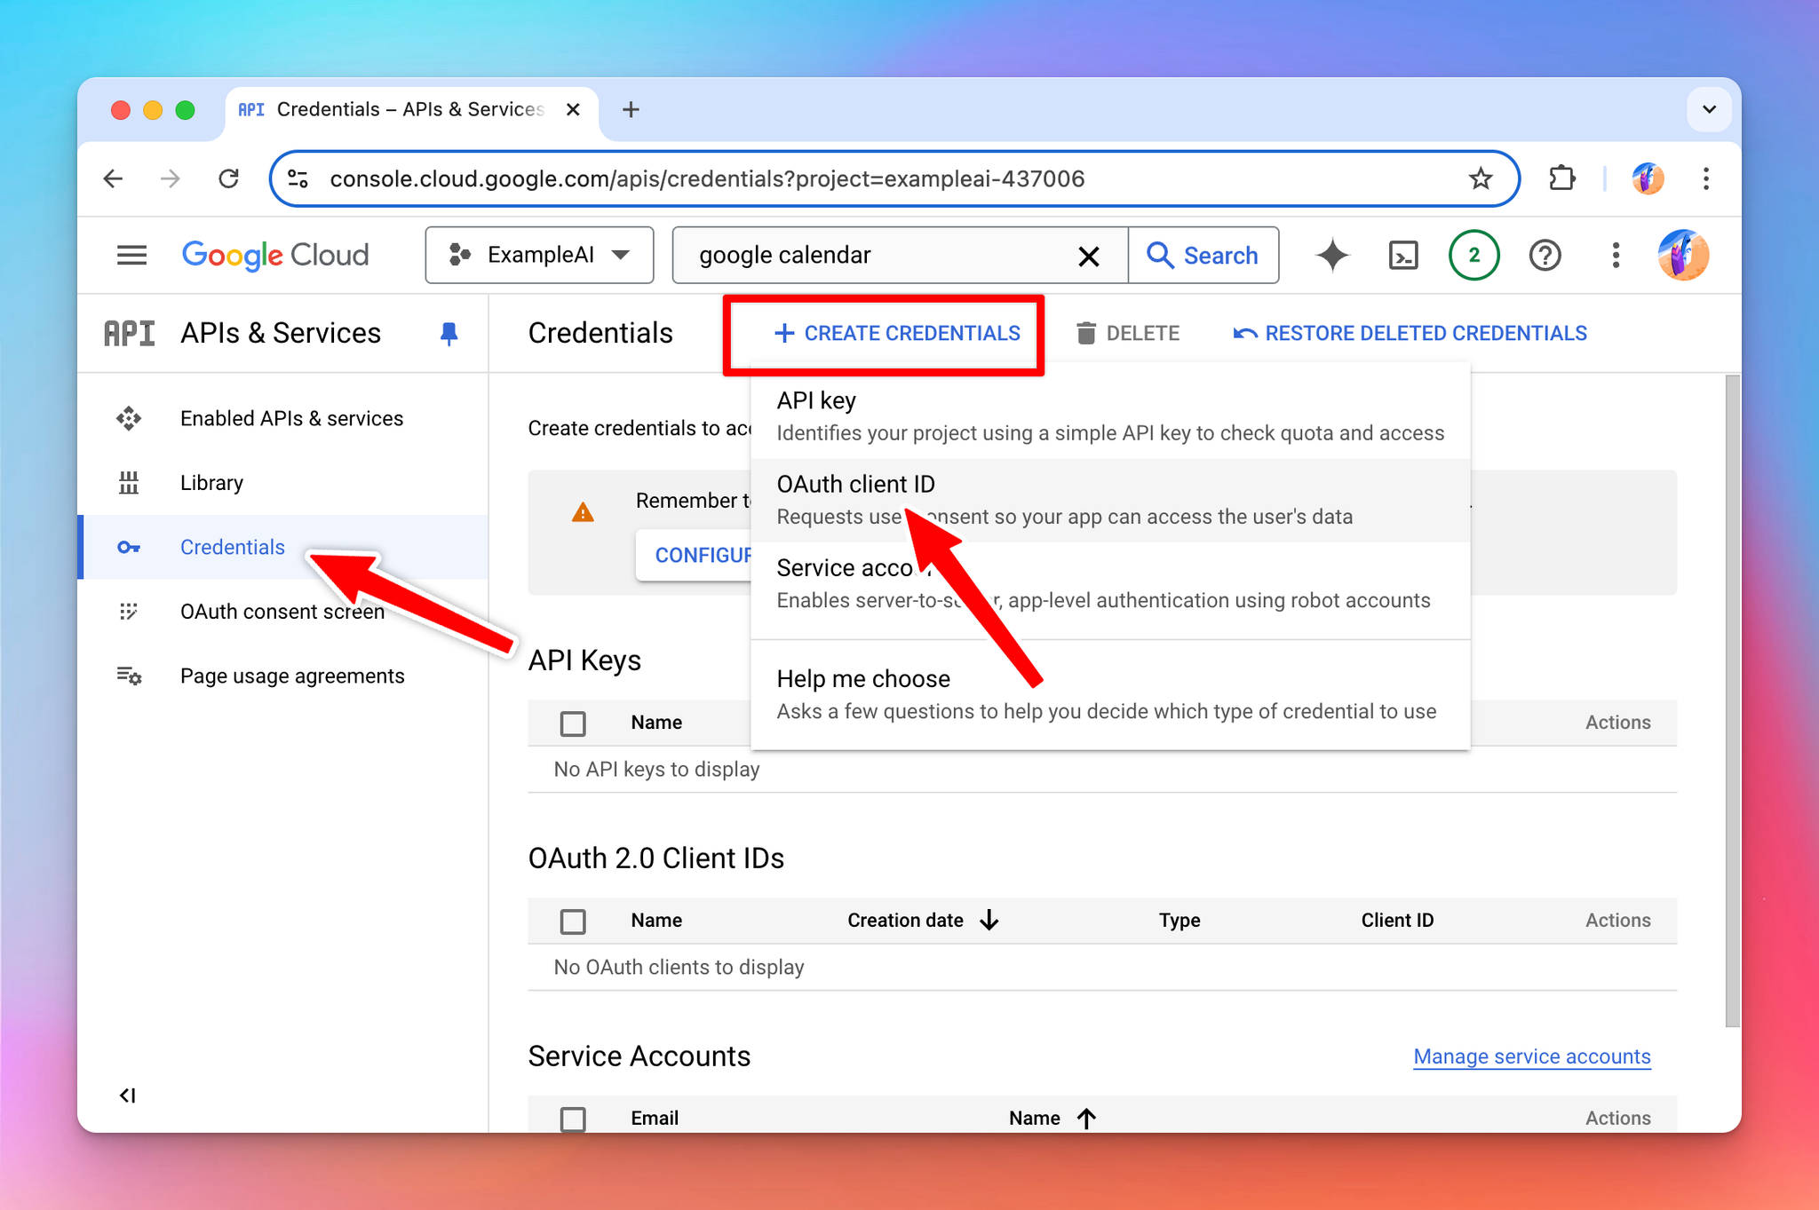Click the page vertical scrollbar
This screenshot has width=1819, height=1210.
(1732, 700)
